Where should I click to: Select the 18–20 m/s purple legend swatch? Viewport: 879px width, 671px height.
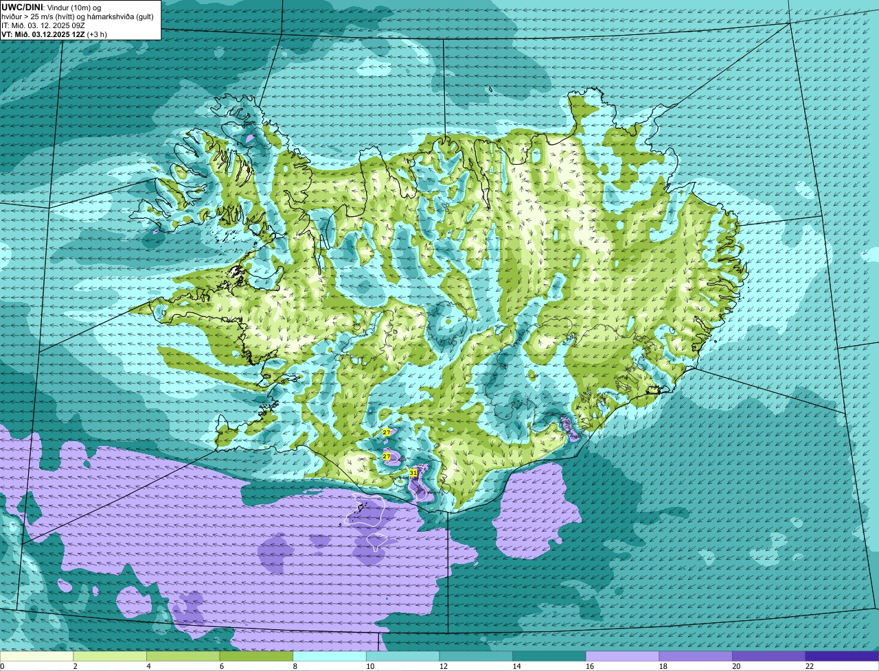point(696,656)
